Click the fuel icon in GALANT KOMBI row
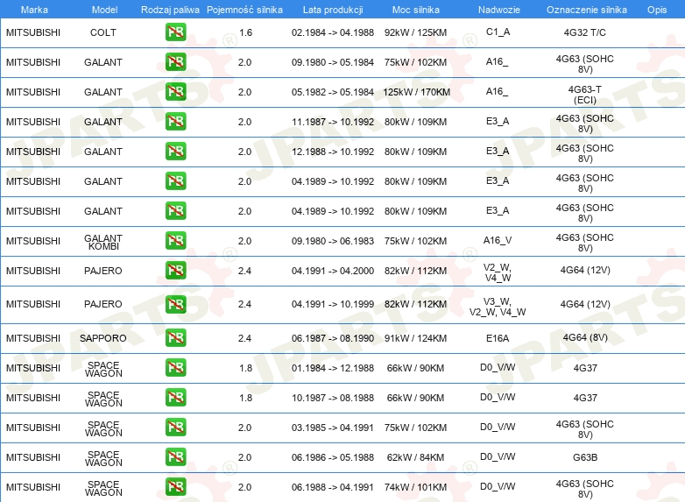This screenshot has width=685, height=502. point(175,241)
